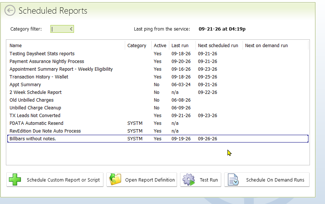Click Active value No for Appt Summary
This screenshot has height=204, width=325.
click(156, 85)
